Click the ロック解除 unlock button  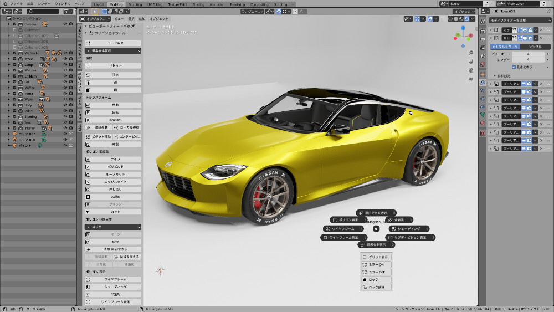[376, 287]
